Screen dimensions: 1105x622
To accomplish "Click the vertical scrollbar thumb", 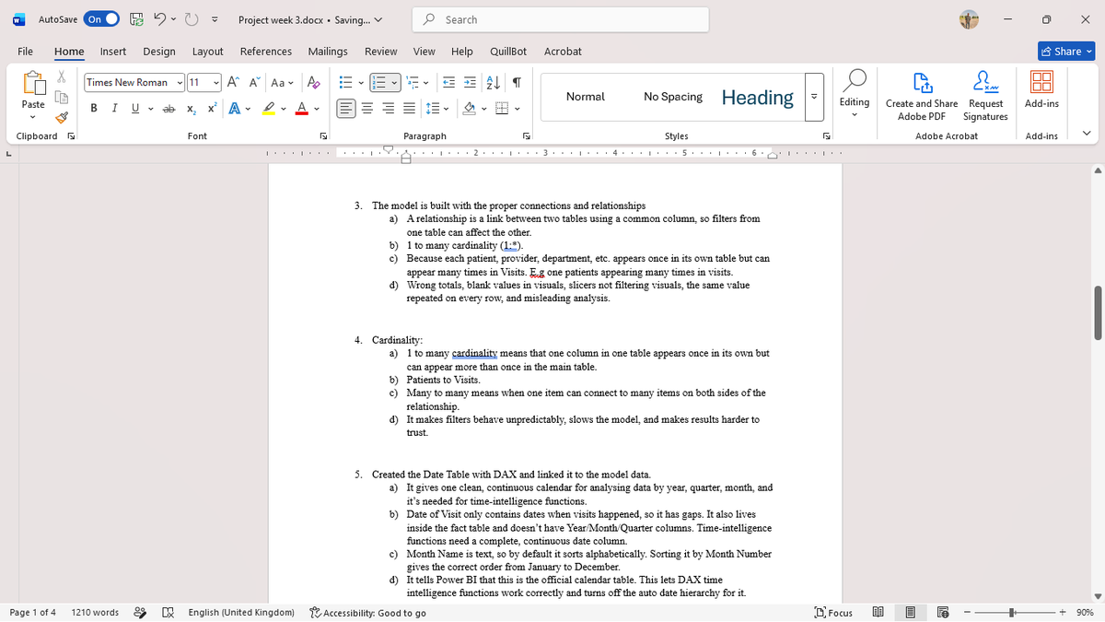I will point(1098,313).
